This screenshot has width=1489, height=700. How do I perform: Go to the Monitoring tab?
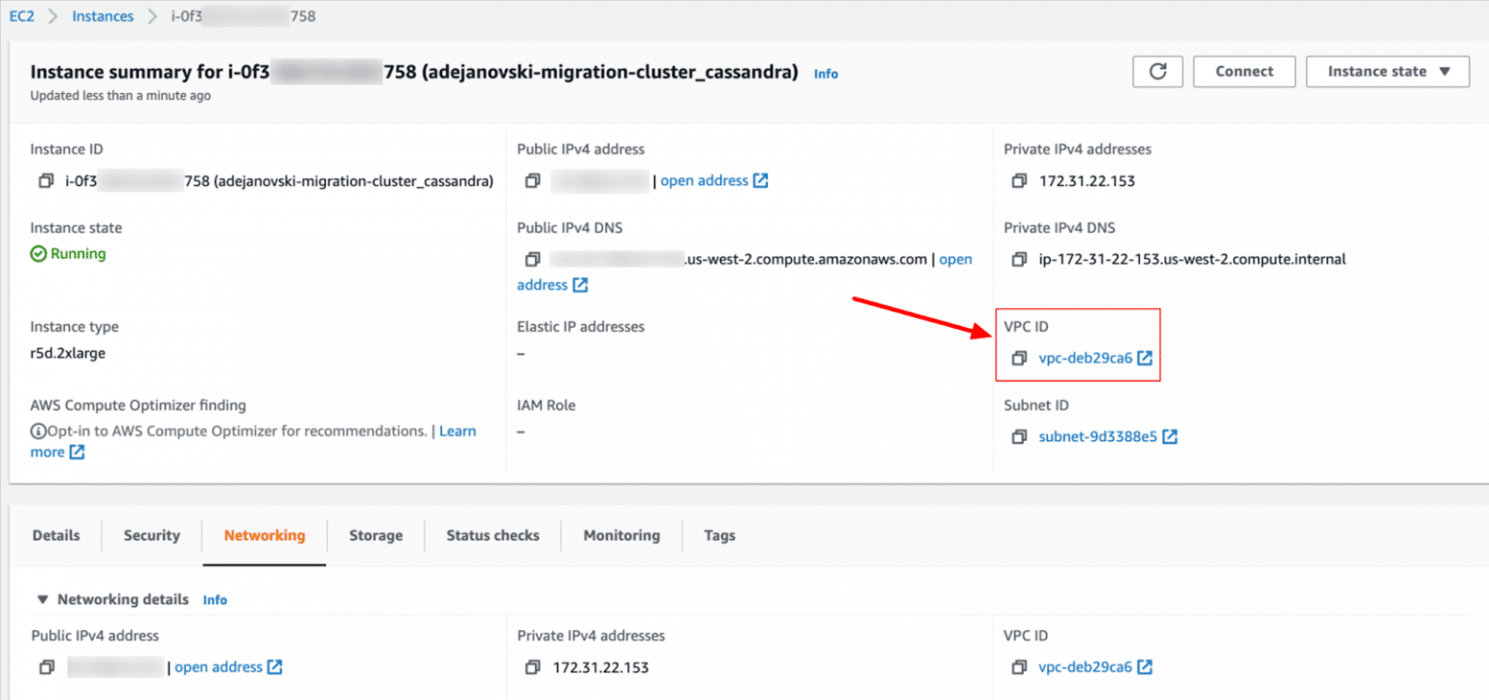621,535
